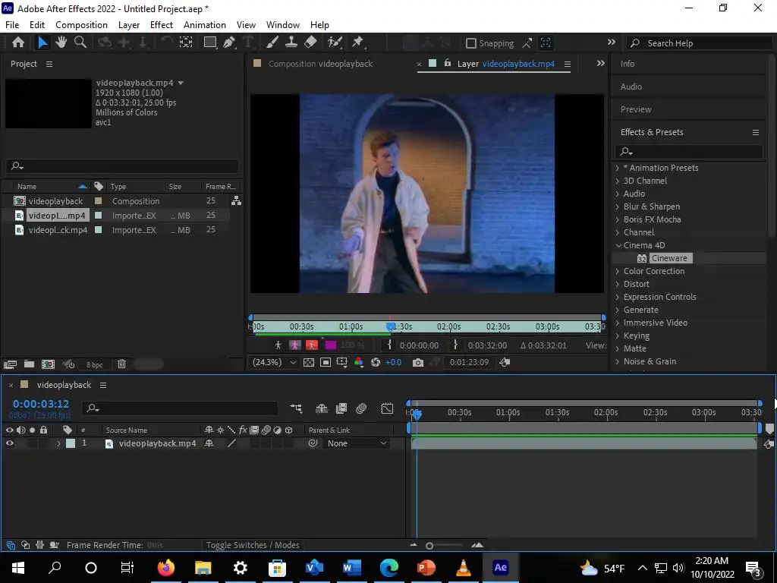Create new composition from Project panel footer
This screenshot has width=777, height=583.
coord(48,364)
